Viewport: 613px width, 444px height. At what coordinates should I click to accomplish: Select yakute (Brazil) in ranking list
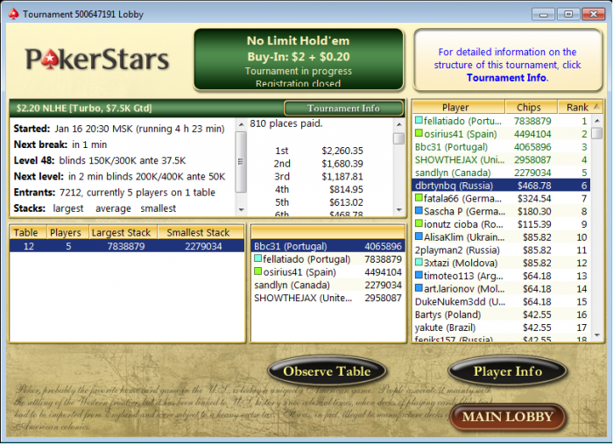pos(502,328)
